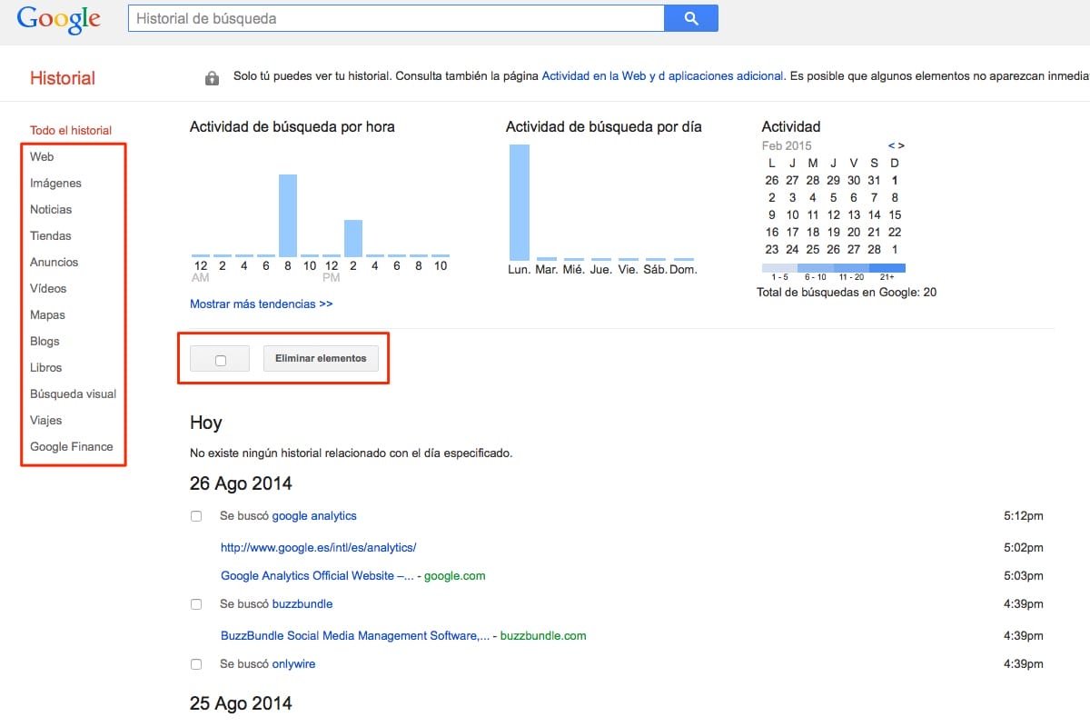
Task: Click the 8 AM hourly activity bar
Action: click(287, 215)
